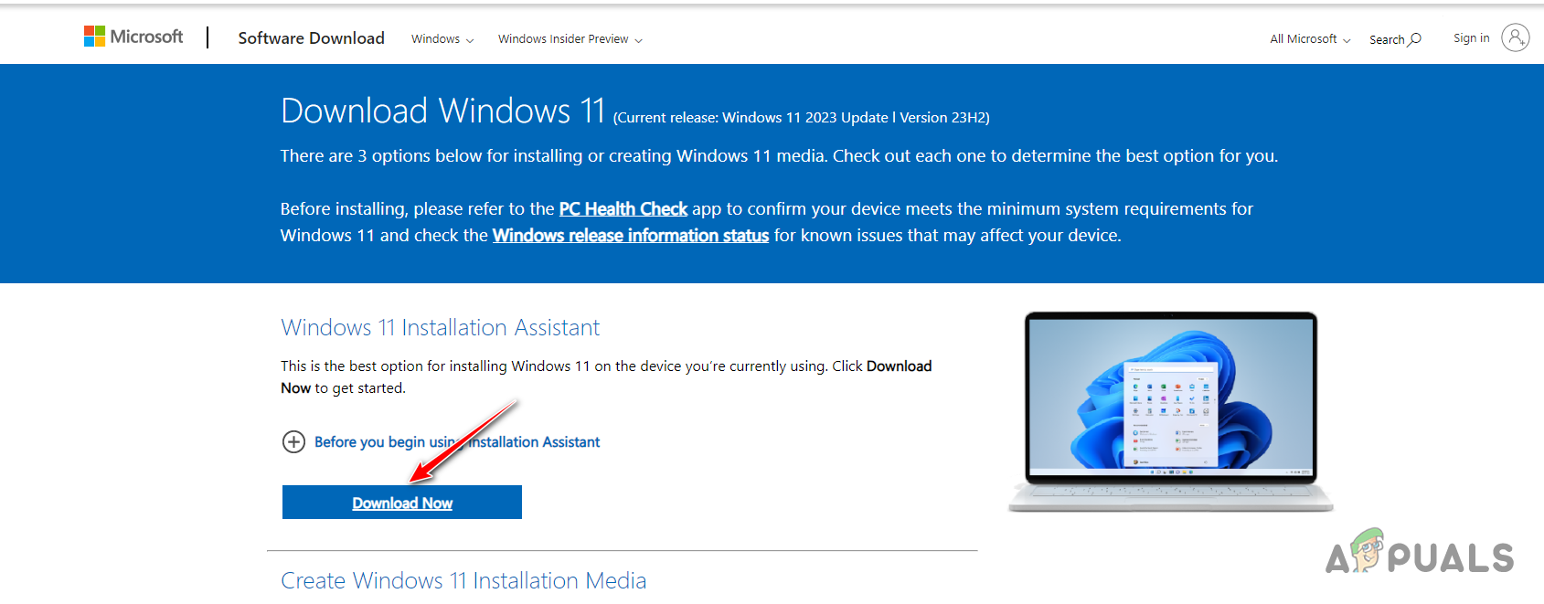
Task: Click the Search magnifier icon
Action: [x=1414, y=39]
